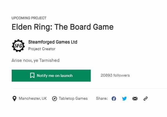This screenshot has width=167, height=117.
Task: Click the word launch on the green button
Action: pyautogui.click(x=67, y=75)
